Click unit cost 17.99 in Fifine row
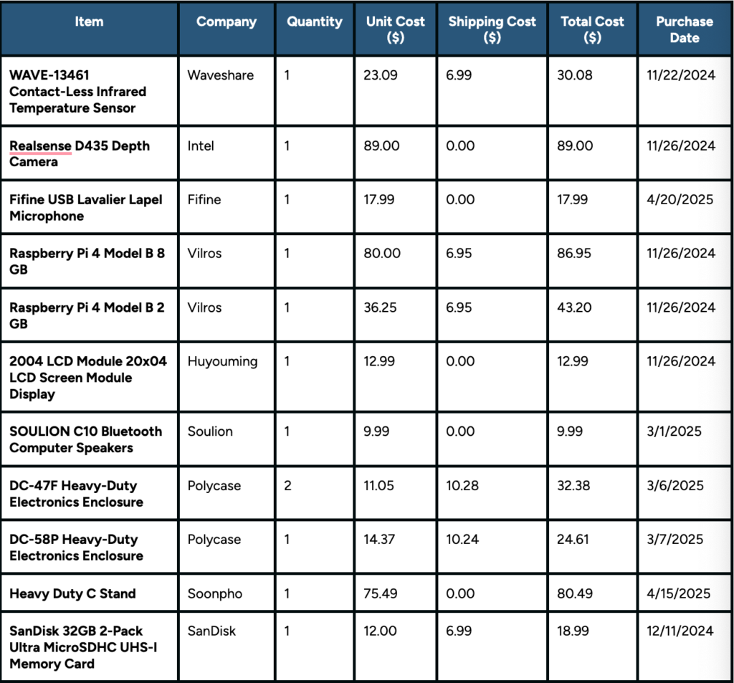The width and height of the screenshot is (734, 683). point(396,207)
